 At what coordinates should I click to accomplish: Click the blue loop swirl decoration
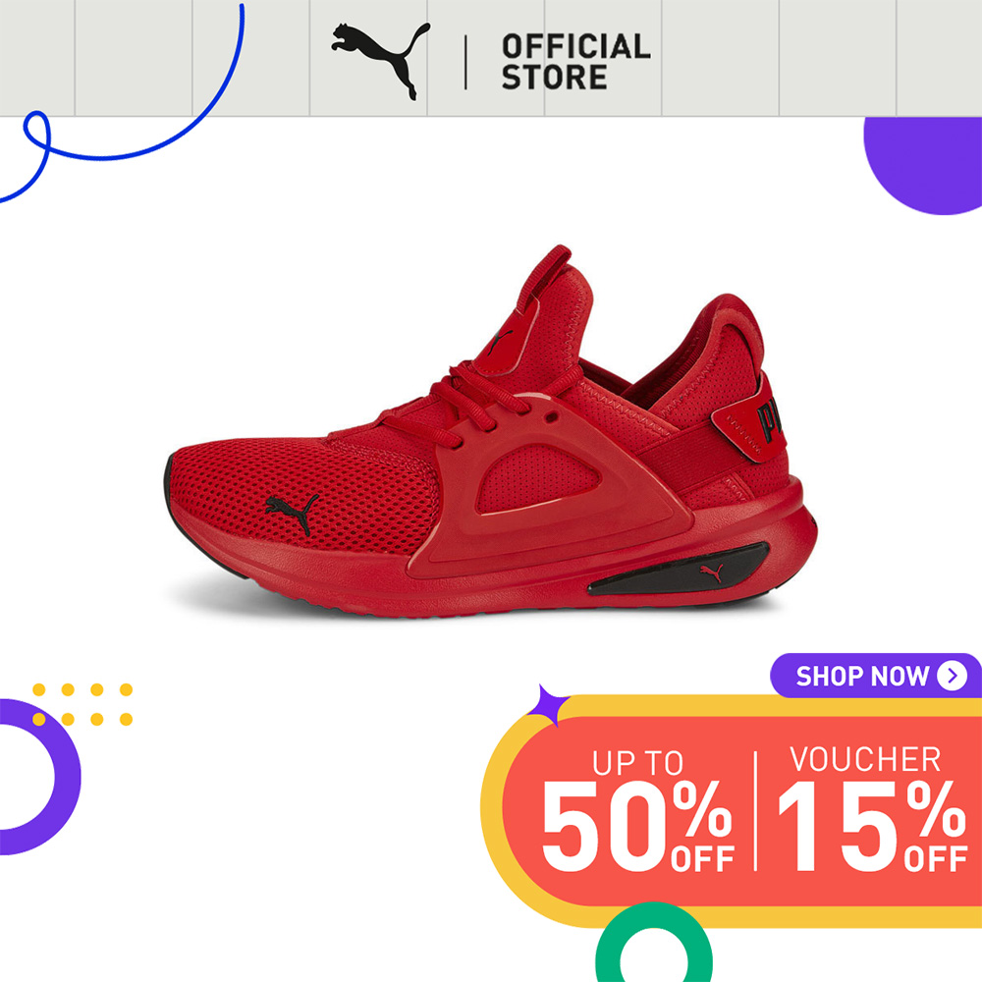click(122, 103)
